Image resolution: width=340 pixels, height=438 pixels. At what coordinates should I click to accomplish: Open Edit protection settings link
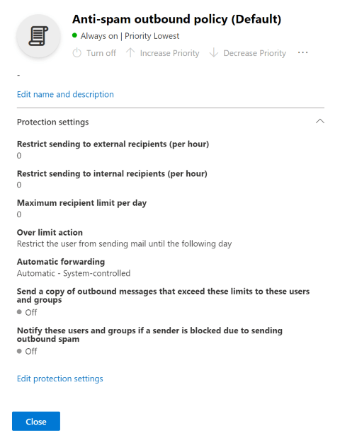pos(59,379)
